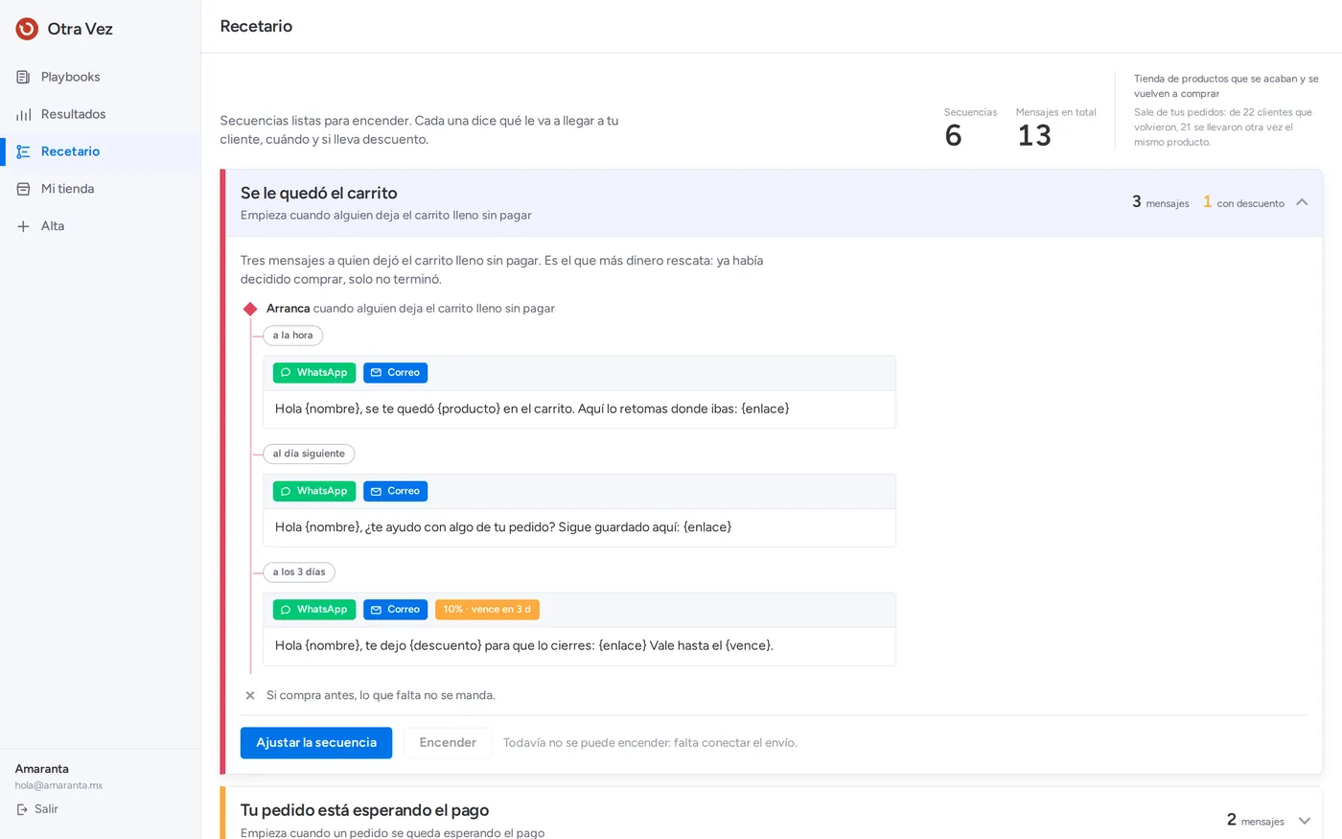Screen dimensions: 1342x839
Task: Click the Recetario list icon in the sidebar
Action: coord(23,151)
